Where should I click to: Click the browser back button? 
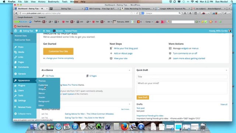coord(16,13)
